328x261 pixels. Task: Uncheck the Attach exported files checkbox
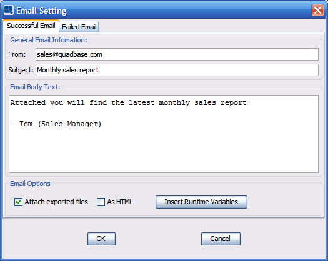[18, 202]
